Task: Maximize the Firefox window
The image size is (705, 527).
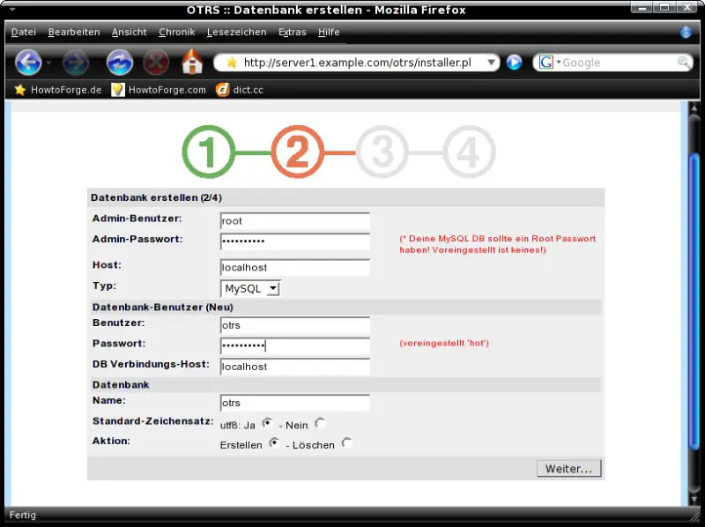Action: (665, 7)
